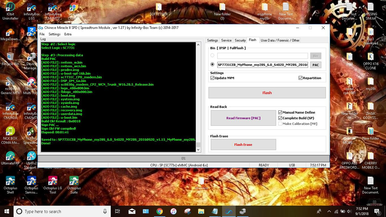The height and width of the screenshot is (217, 386).
Task: Open Recycle Bin on desktop
Action: [10, 59]
